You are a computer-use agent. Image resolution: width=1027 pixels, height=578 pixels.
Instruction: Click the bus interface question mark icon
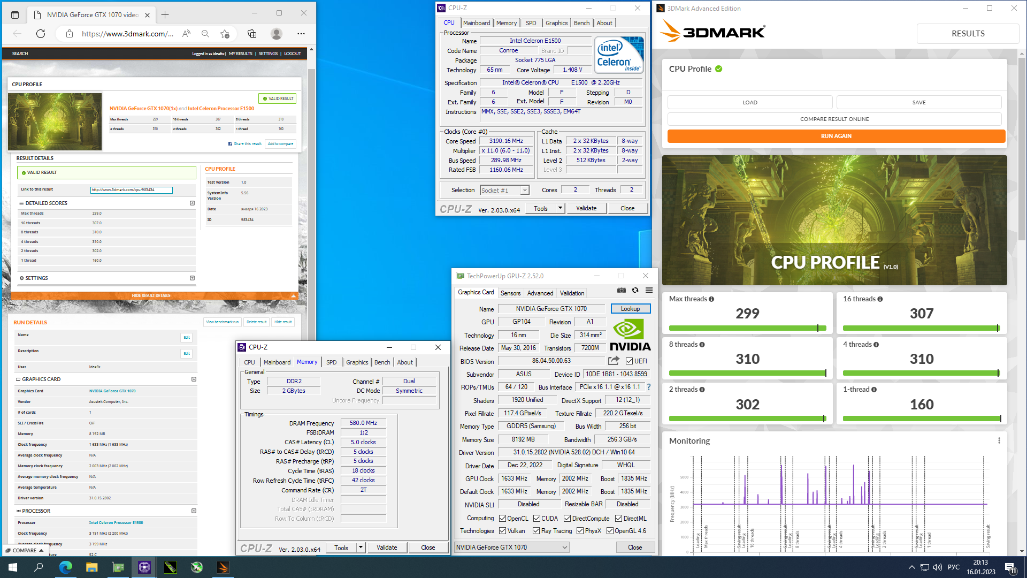coord(649,387)
